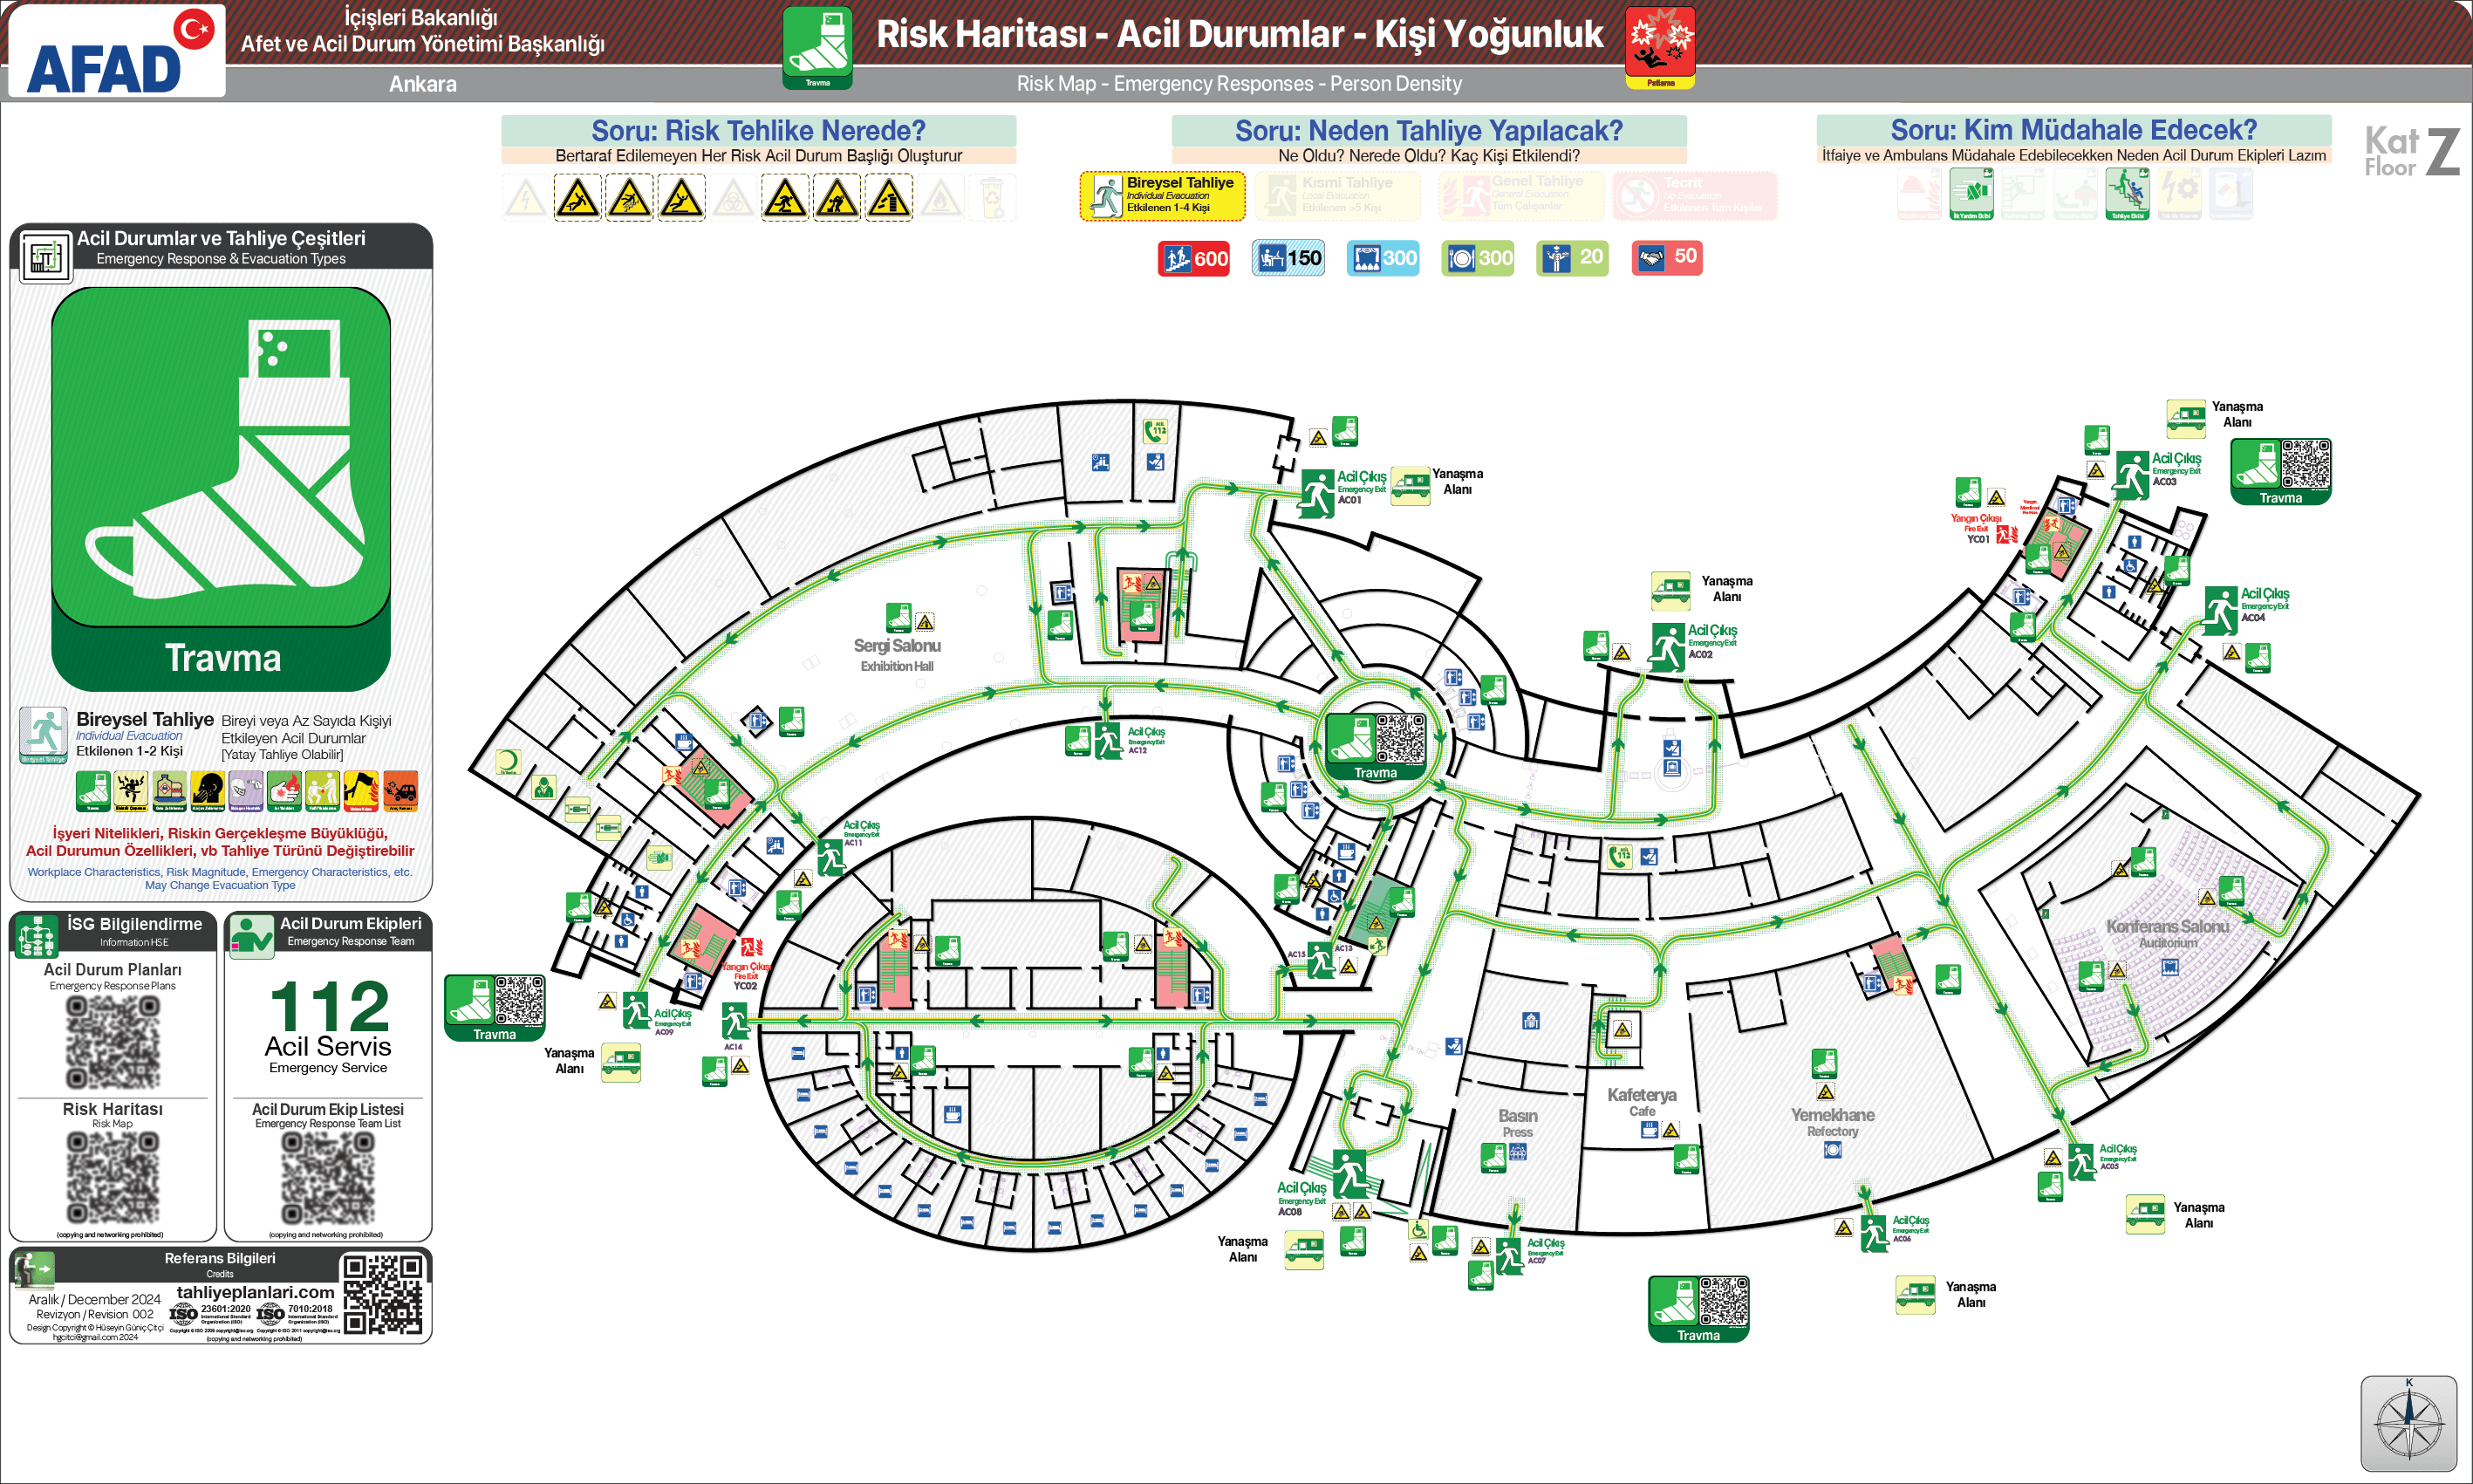Click the İlk Yardım Ekibi team icon

(1971, 192)
